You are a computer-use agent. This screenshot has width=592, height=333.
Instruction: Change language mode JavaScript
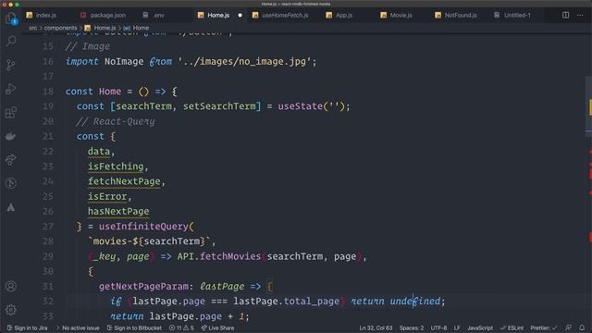click(x=480, y=327)
